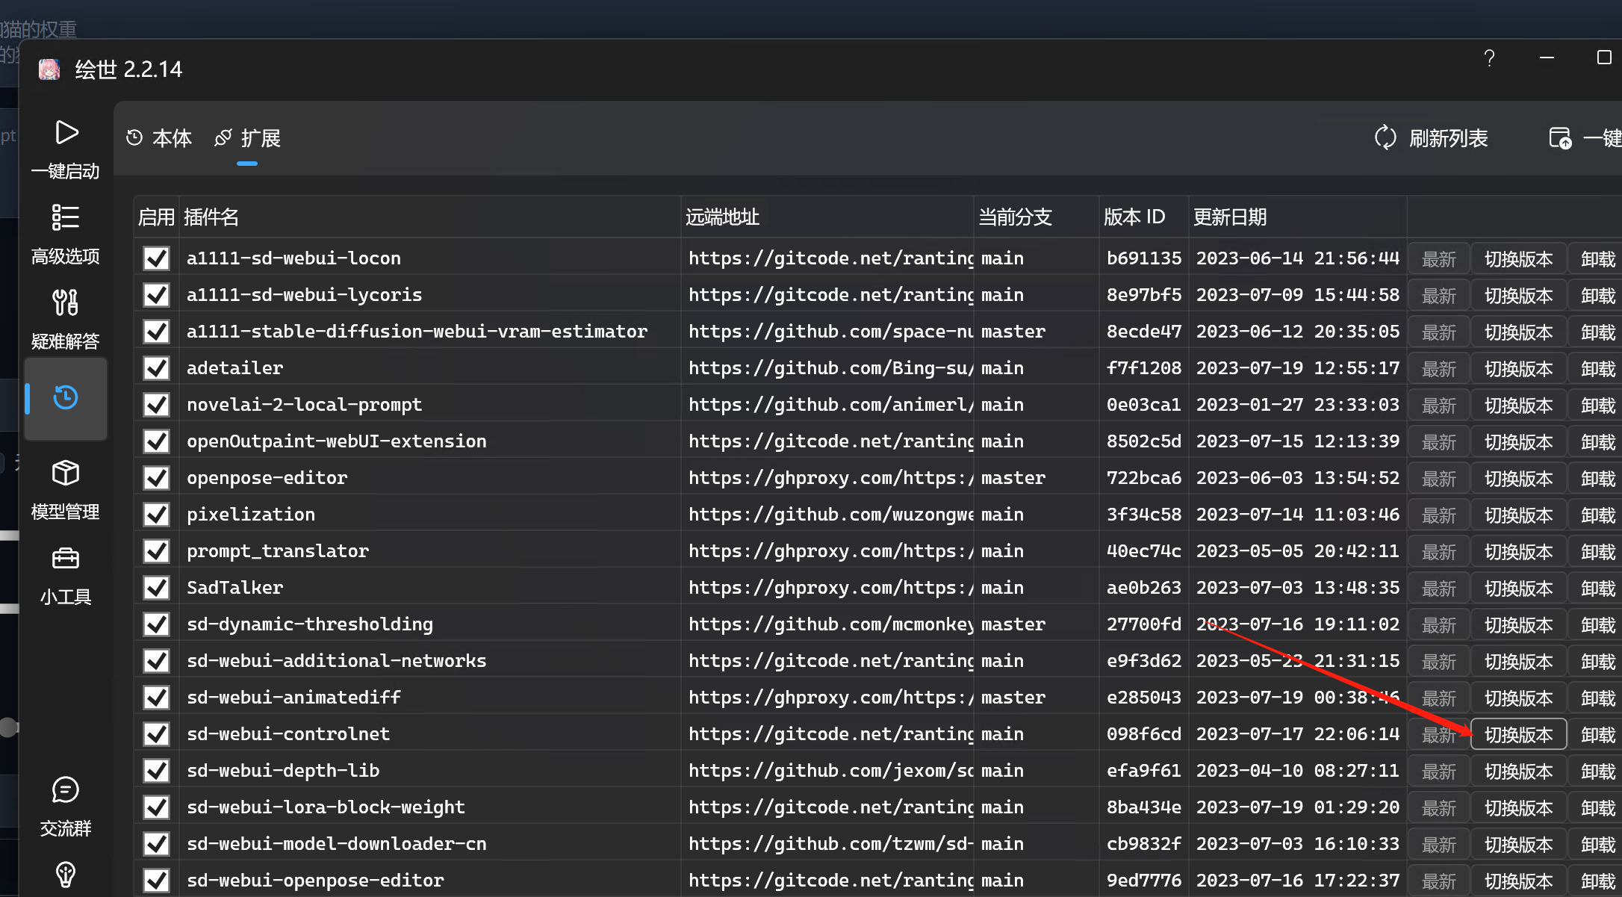The height and width of the screenshot is (897, 1622).
Task: Click 切换版本 for prompt_translator
Action: [1518, 552]
